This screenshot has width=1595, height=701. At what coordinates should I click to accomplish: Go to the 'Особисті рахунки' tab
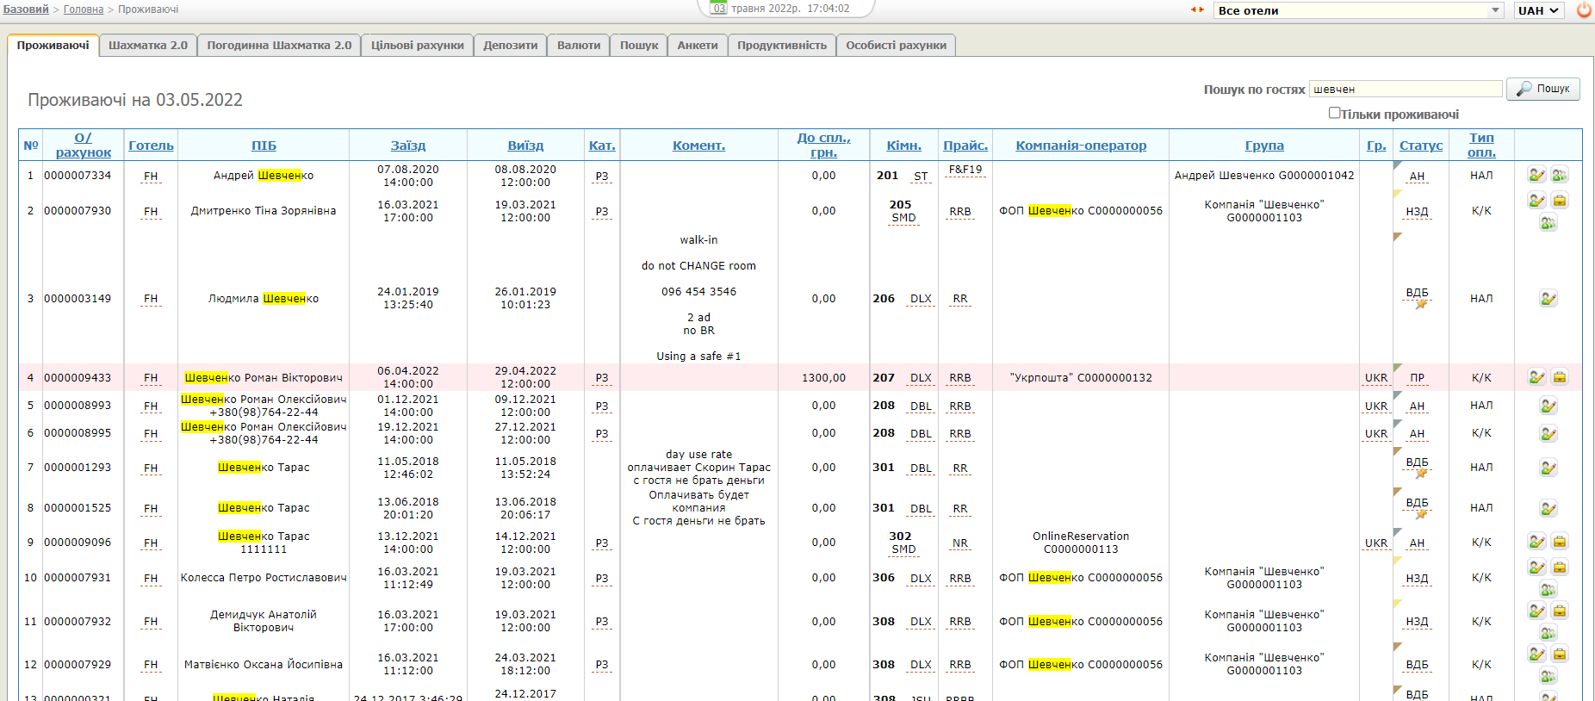(x=896, y=46)
